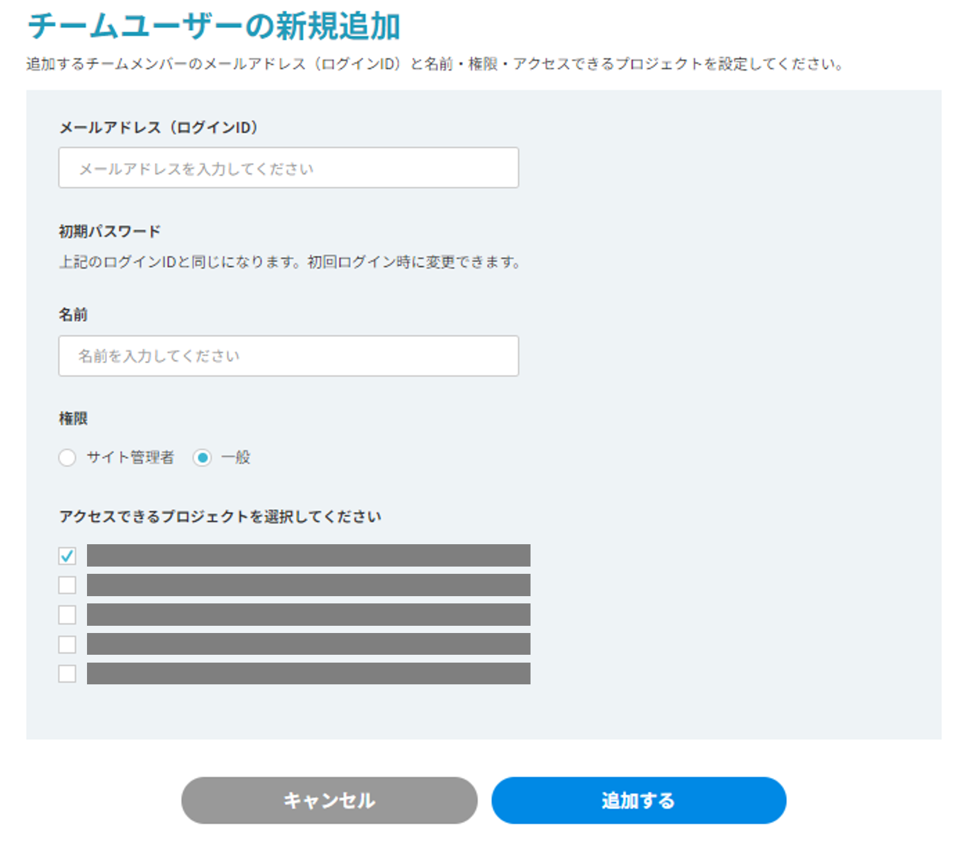
Task: Click the last redacted project name bar
Action: click(x=308, y=673)
